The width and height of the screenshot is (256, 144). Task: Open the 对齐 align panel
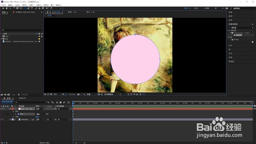(230, 46)
